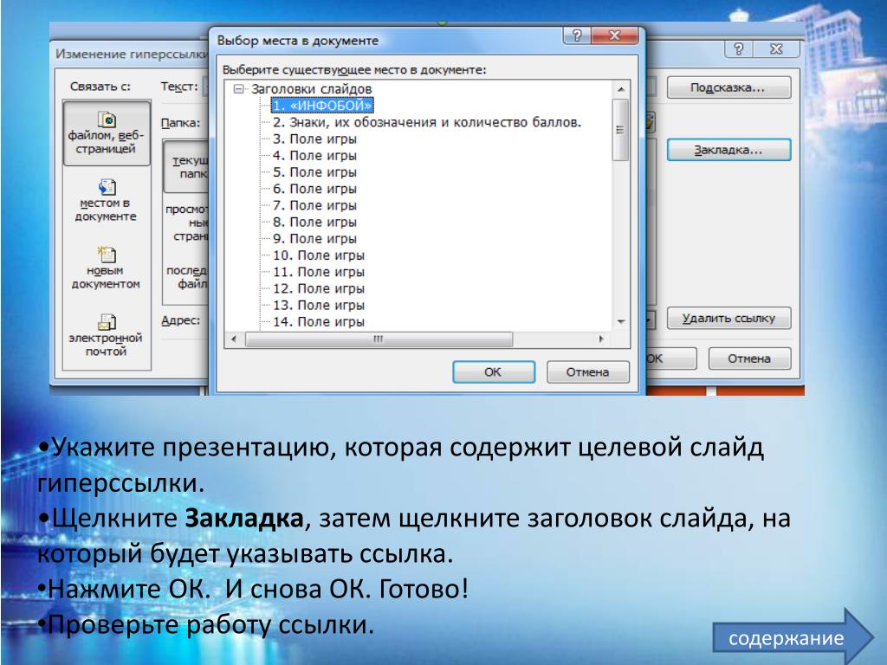This screenshot has width=887, height=665.
Task: Click the vertical scrollbar thumb of slide list
Action: pos(620,130)
